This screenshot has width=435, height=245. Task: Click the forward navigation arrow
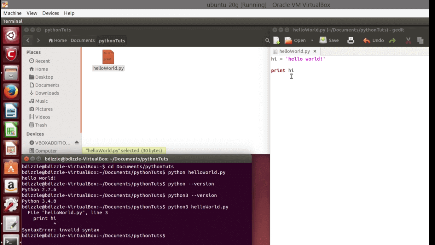click(38, 40)
